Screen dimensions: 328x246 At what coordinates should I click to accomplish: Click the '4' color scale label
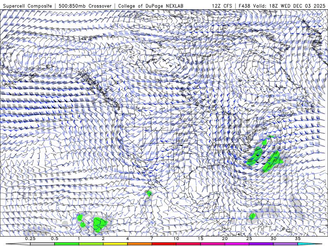coord(128,239)
